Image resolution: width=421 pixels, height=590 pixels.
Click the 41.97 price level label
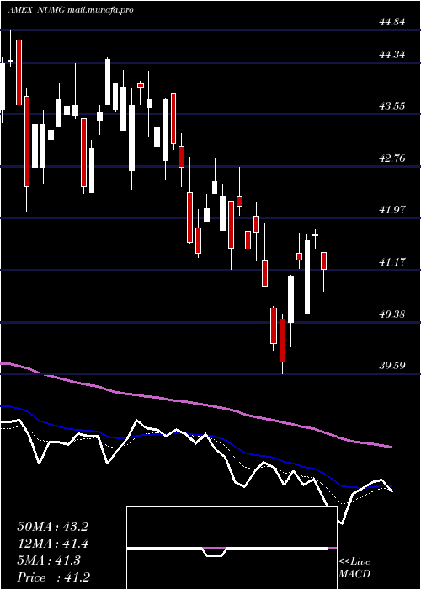coord(392,210)
